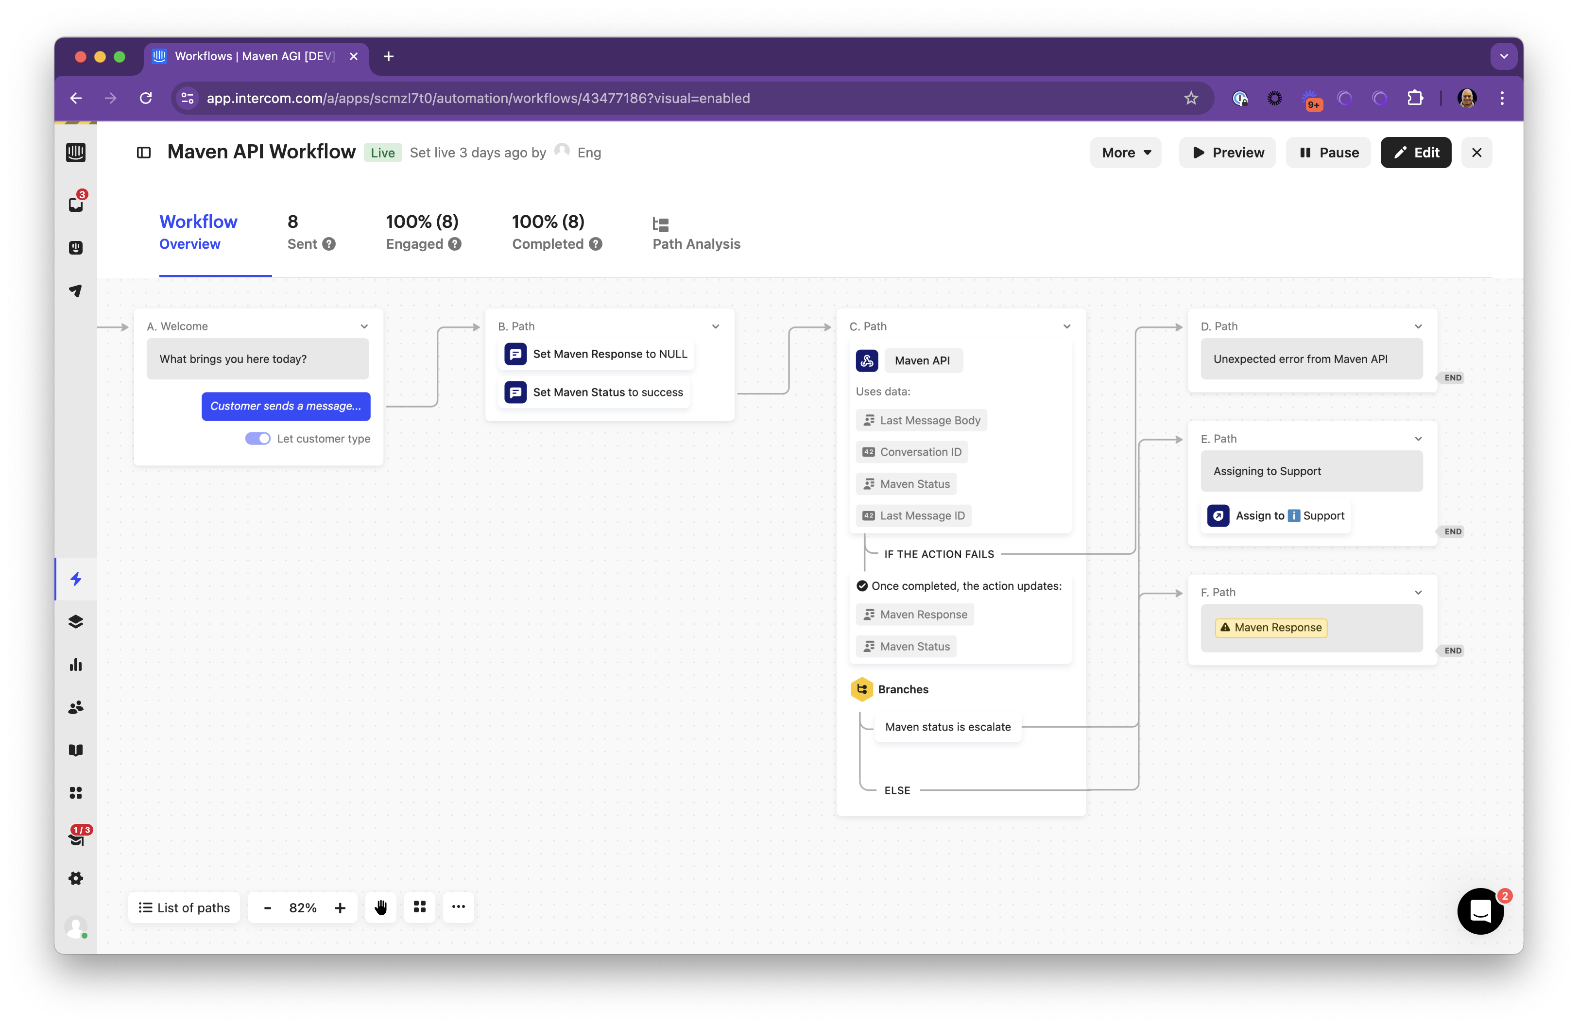Select the Automation lightning bolt icon

click(76, 579)
